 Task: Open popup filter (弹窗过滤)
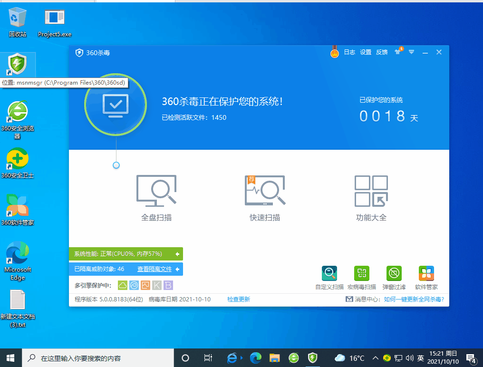click(394, 278)
